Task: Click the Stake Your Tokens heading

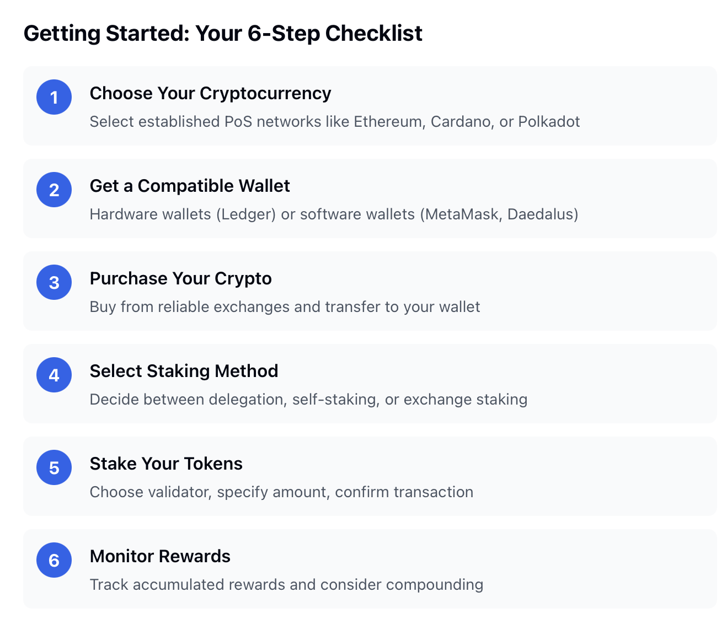Action: coord(166,464)
